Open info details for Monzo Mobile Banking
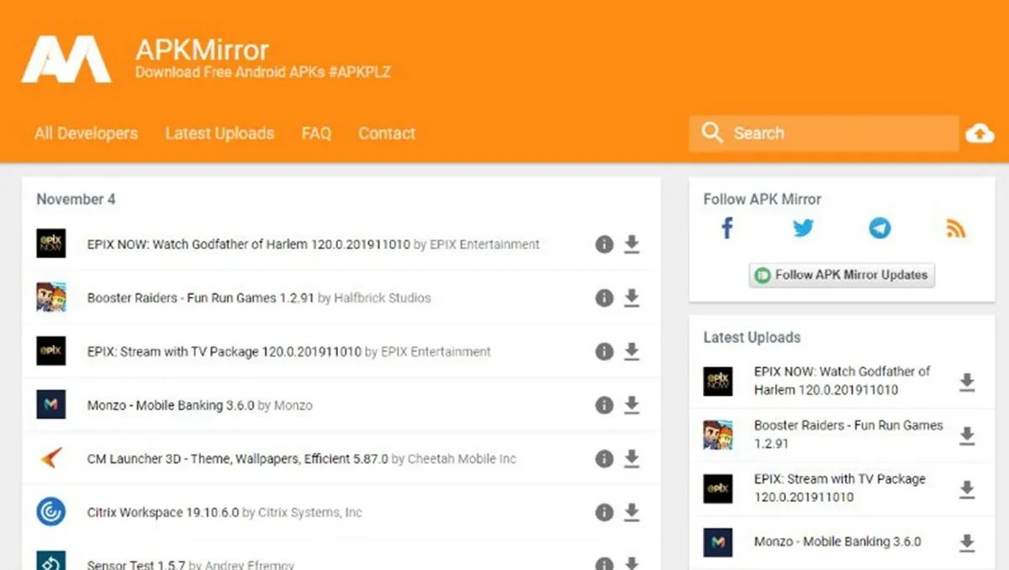The image size is (1009, 570). (604, 404)
